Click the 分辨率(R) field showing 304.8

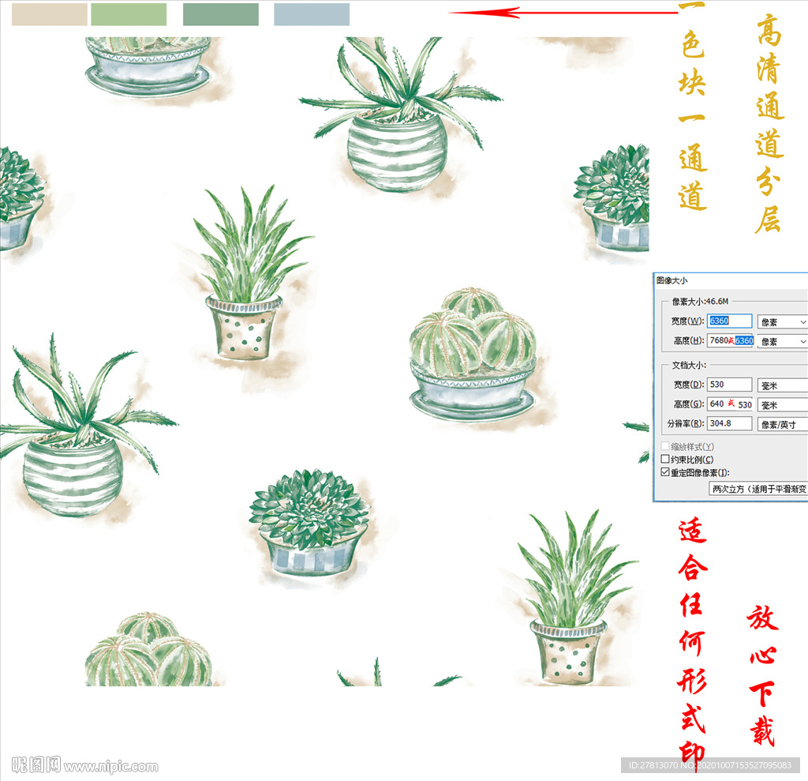(x=729, y=423)
